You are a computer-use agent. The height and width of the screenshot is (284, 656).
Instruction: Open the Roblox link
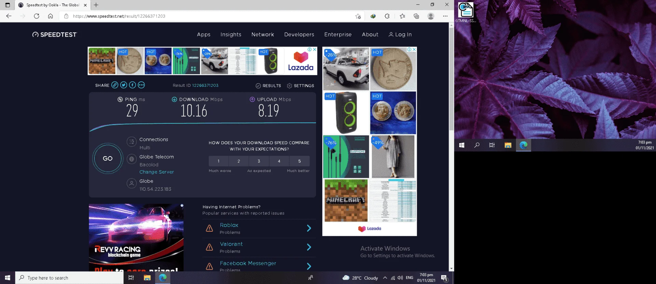click(229, 225)
